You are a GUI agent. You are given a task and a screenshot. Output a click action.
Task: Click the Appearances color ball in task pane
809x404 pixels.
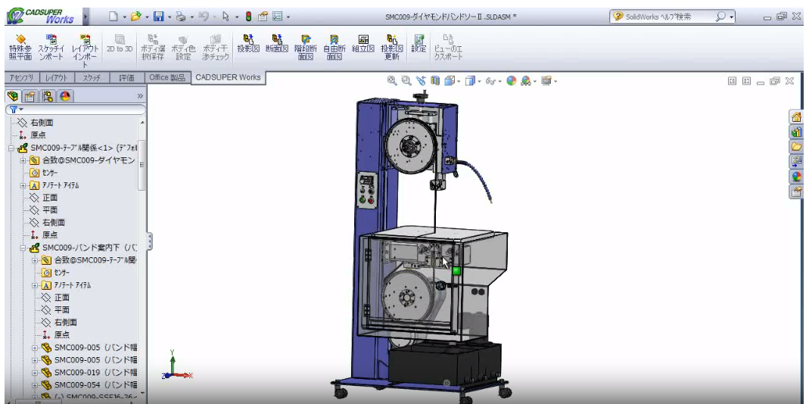click(796, 176)
